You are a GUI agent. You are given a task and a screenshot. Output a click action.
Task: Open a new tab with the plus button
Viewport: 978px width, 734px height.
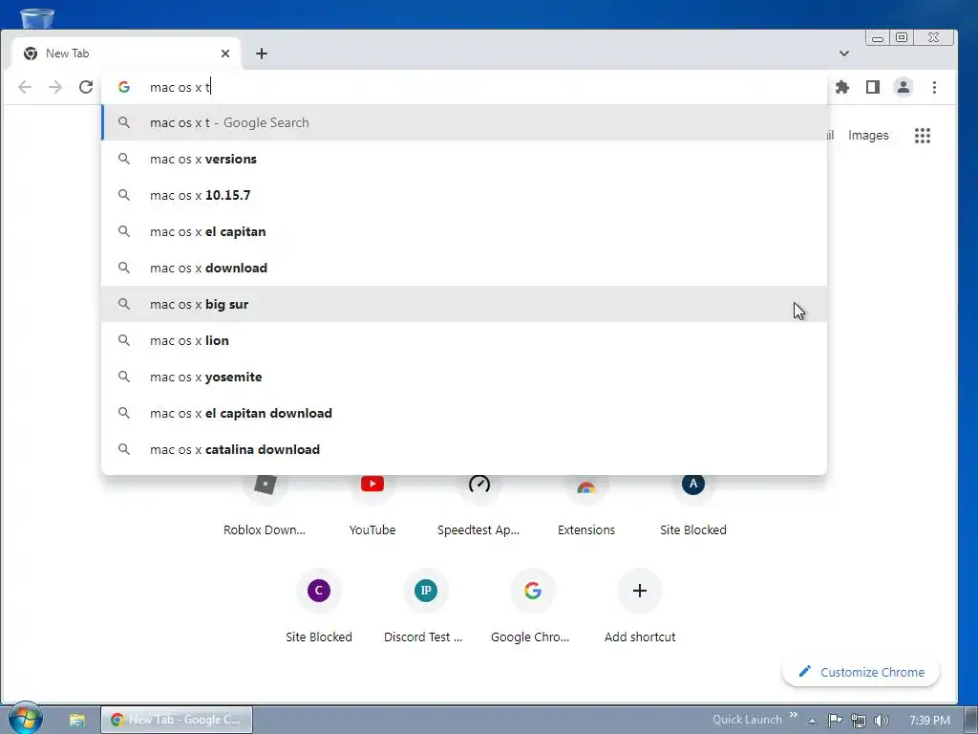tap(262, 54)
